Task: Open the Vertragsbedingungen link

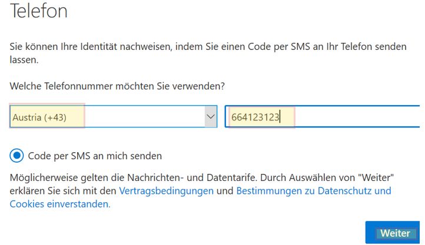Action: click(166, 191)
